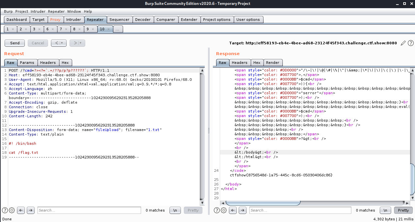The image size is (415, 222).
Task: Switch to the Sequencer tab
Action: point(120,20)
